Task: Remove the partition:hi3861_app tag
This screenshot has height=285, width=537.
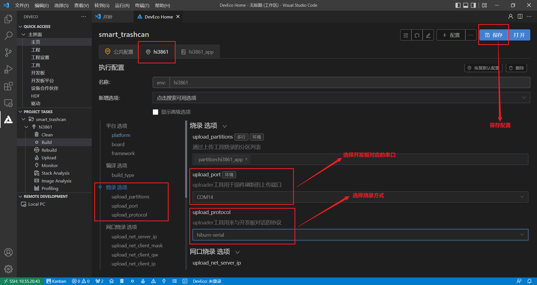Action: 246,159
